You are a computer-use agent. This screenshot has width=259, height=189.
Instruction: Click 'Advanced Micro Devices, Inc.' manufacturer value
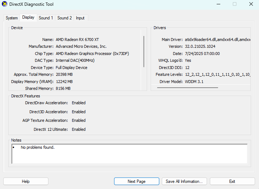click(81, 46)
